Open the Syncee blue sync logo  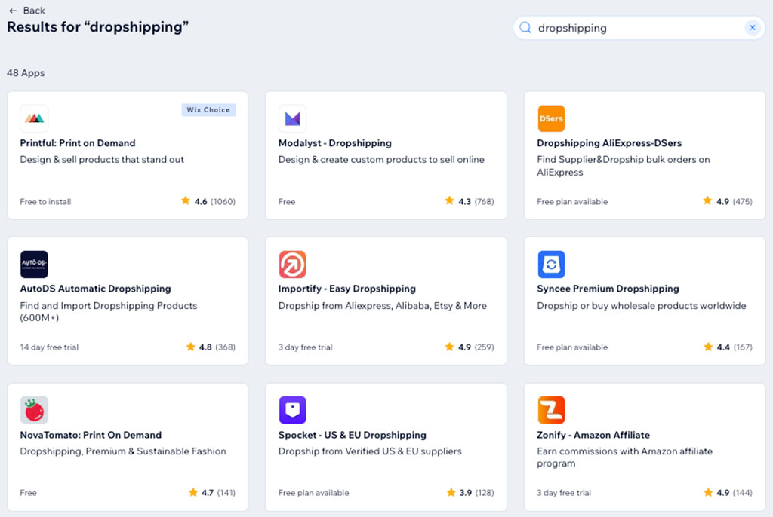point(551,265)
